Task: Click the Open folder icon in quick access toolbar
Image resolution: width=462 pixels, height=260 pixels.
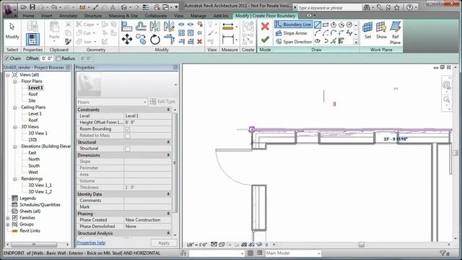Action: (24, 6)
